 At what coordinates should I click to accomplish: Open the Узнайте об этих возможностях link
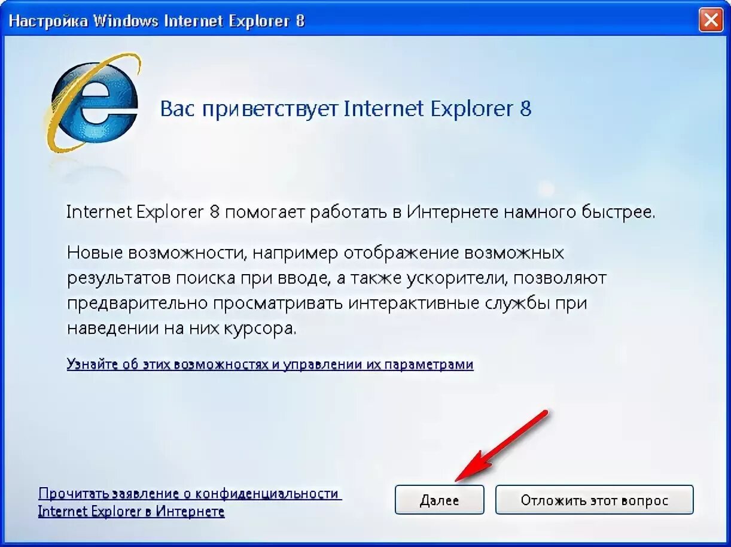[270, 364]
